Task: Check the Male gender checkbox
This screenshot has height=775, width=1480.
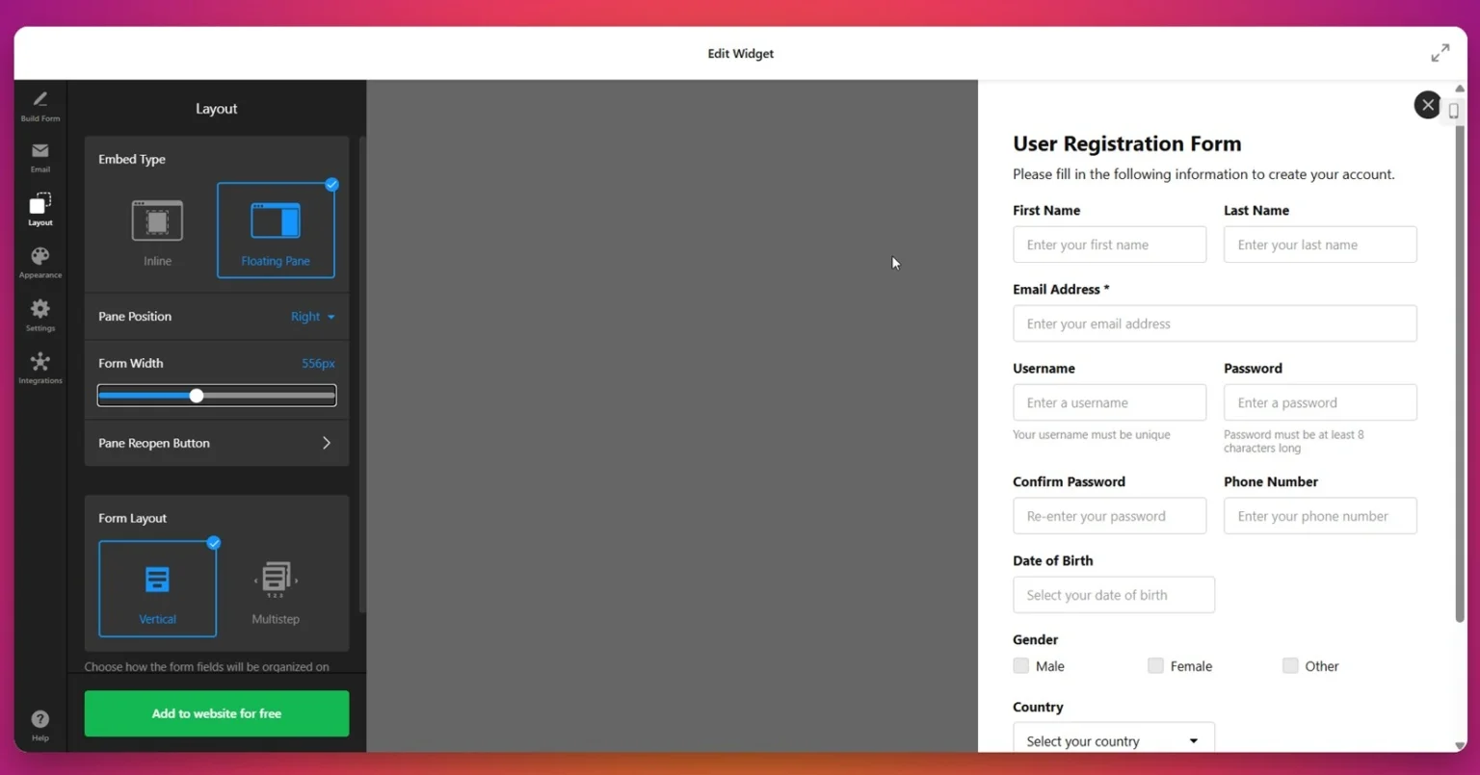Action: [x=1020, y=665]
